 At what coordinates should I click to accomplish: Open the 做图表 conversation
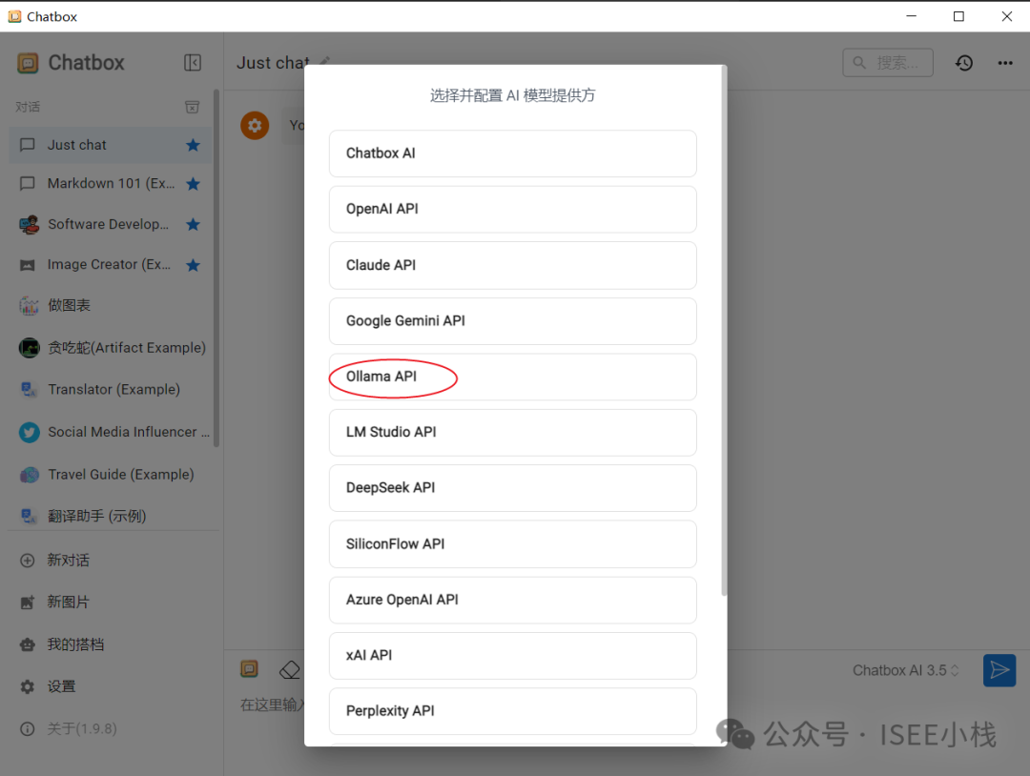pos(110,305)
